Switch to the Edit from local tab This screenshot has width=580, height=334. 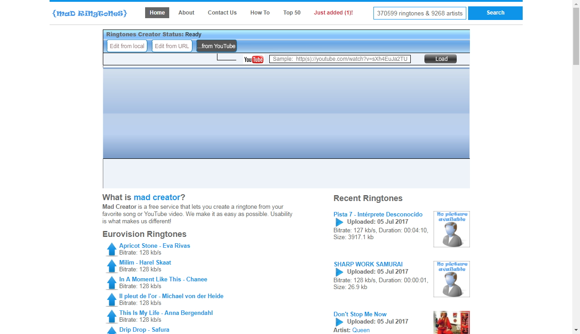tap(127, 46)
